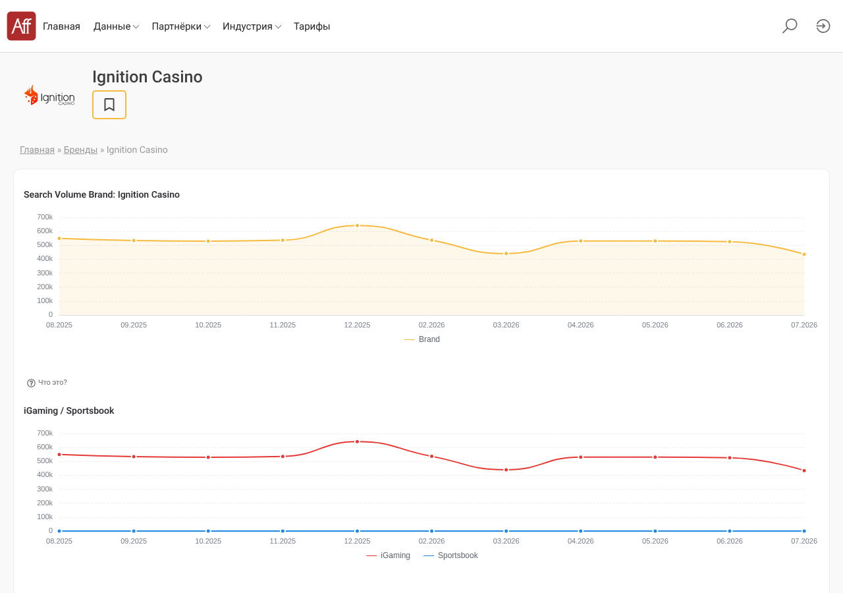The width and height of the screenshot is (843, 593).
Task: Click the 'Ignition Casino' page title
Action: [x=148, y=77]
